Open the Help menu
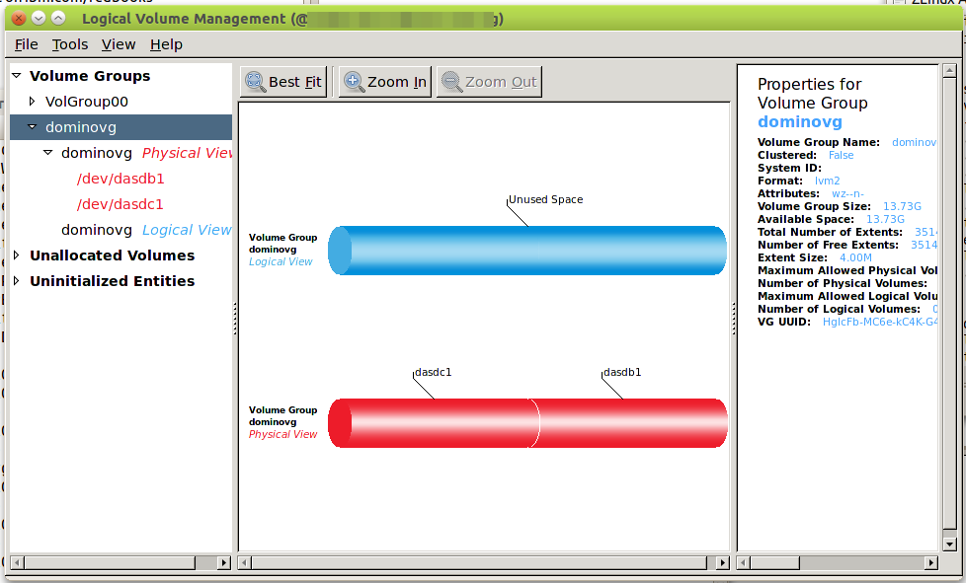966x583 pixels. (166, 44)
